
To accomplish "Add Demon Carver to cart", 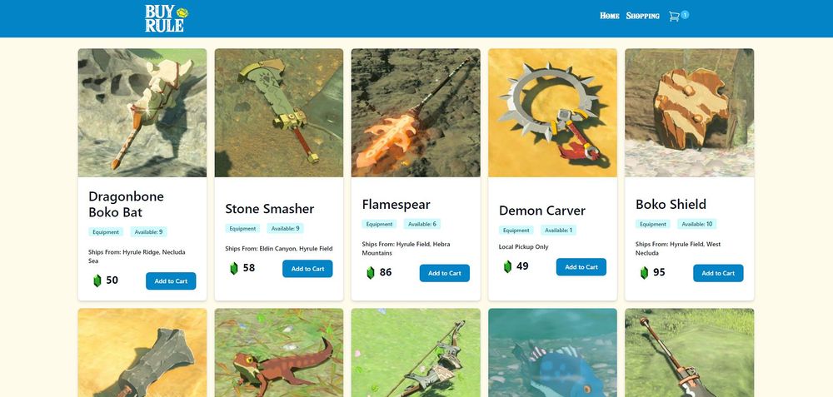I will tap(581, 267).
